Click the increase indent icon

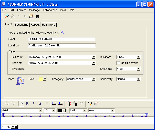[54, 104]
